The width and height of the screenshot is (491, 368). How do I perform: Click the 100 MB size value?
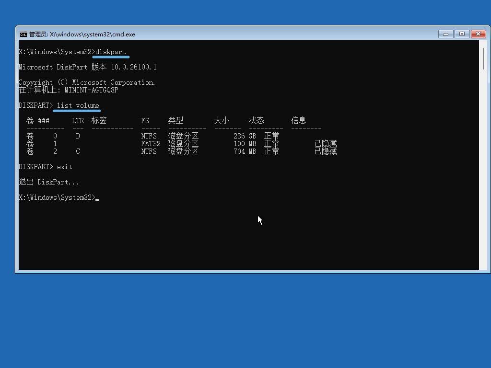click(x=245, y=144)
